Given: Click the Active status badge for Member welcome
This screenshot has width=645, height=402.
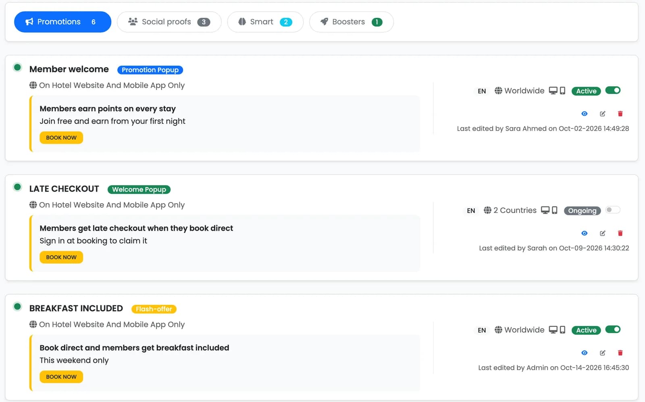Looking at the screenshot, I should pyautogui.click(x=586, y=91).
